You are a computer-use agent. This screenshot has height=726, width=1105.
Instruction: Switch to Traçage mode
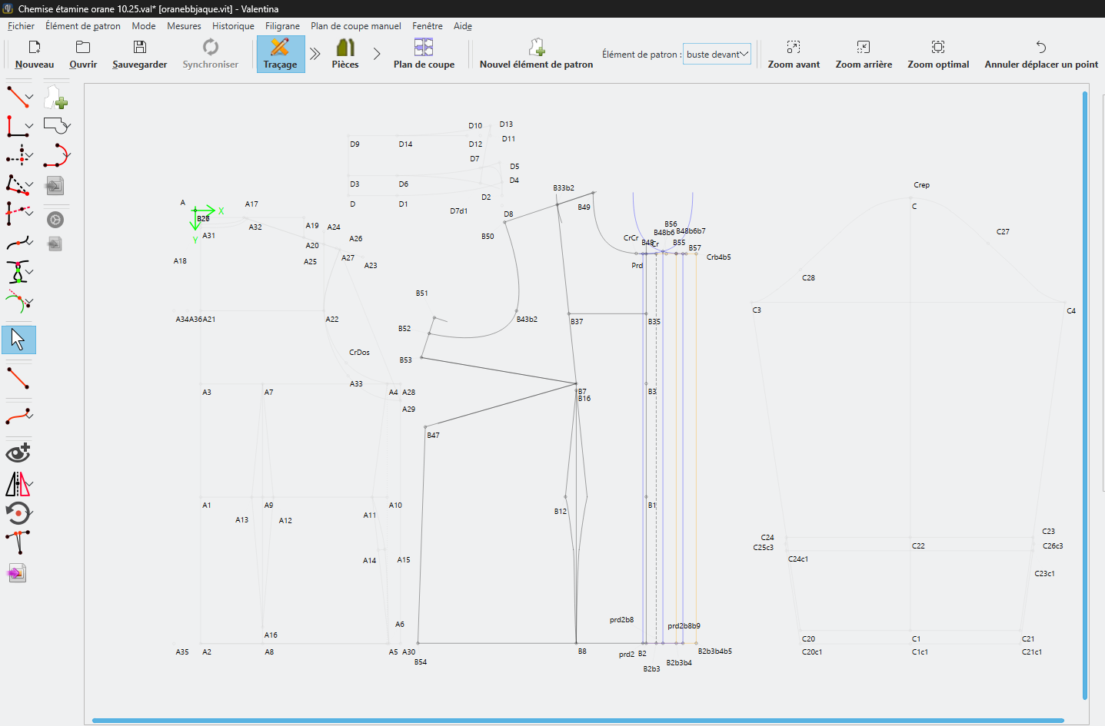(x=280, y=55)
